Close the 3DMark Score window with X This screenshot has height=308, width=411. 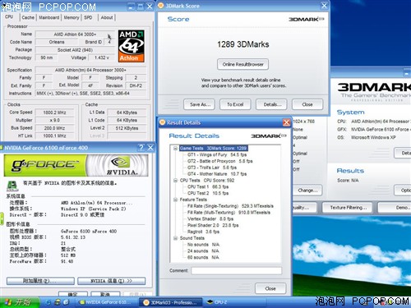[324, 6]
